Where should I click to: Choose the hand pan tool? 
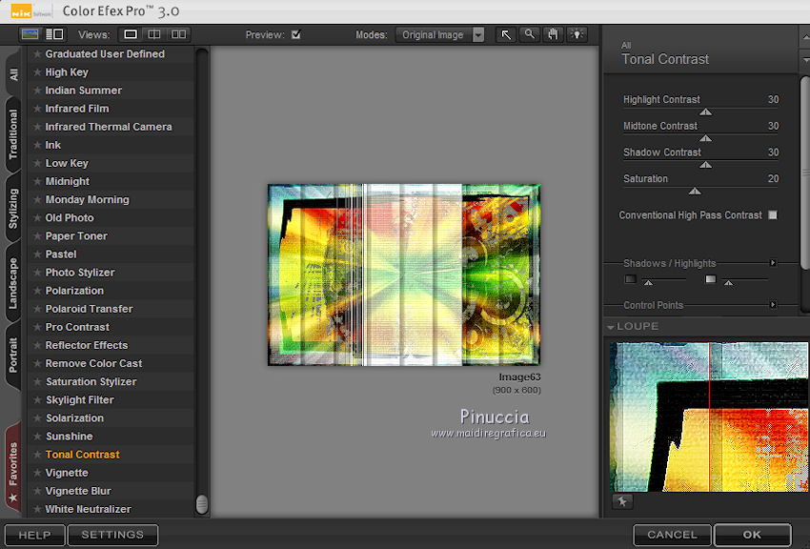tap(554, 34)
